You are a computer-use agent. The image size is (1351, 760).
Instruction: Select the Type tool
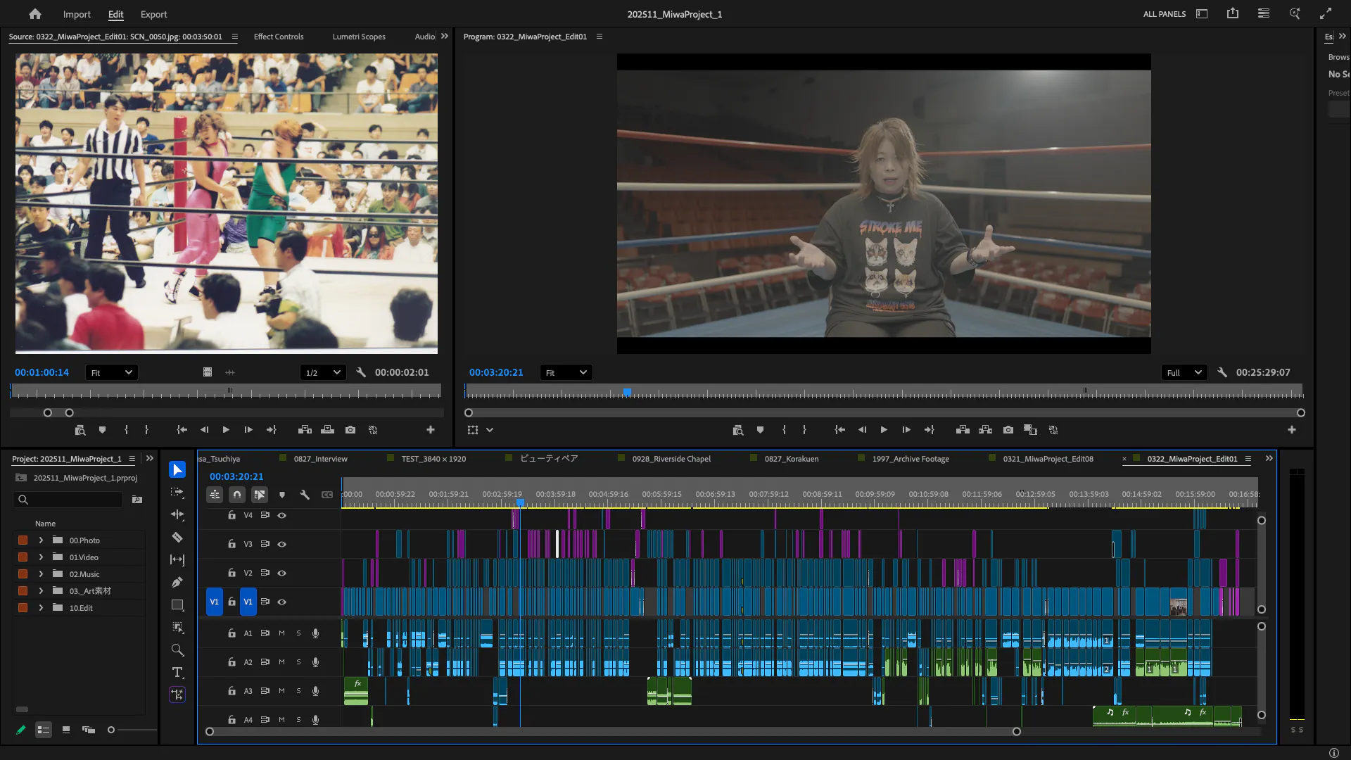coord(177,672)
